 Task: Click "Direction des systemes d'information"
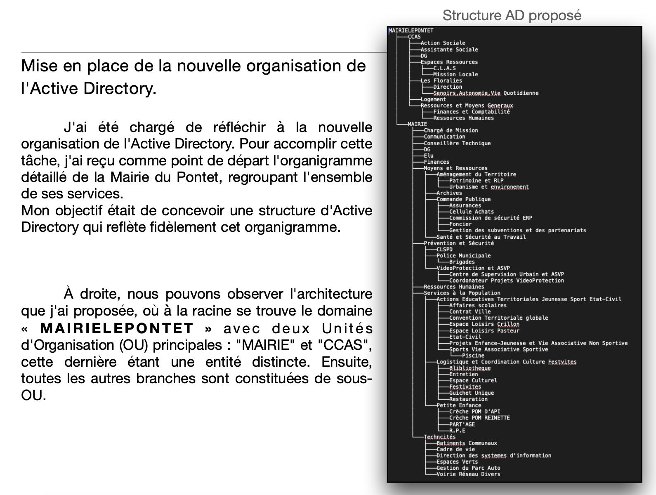click(x=494, y=455)
